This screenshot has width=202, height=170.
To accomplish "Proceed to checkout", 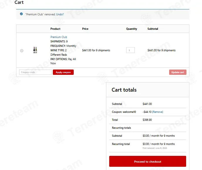I will click(148, 161).
